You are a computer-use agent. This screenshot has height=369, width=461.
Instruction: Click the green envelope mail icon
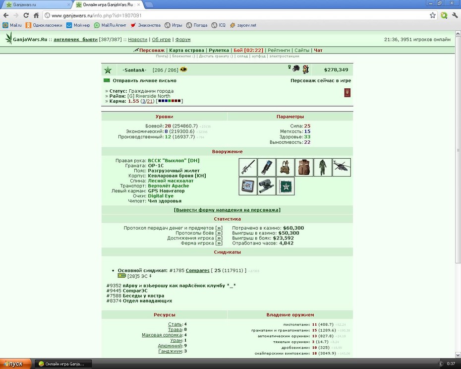click(107, 80)
